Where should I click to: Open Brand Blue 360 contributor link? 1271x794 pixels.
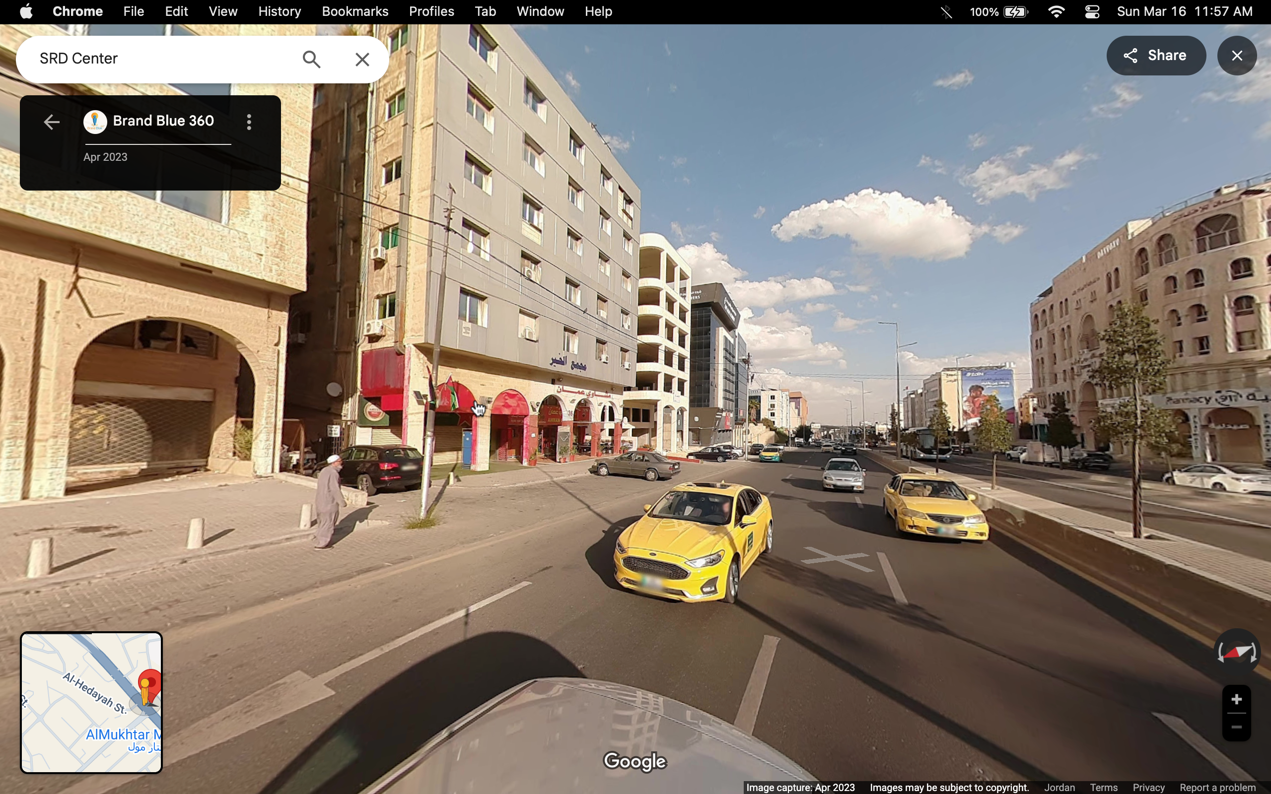click(x=163, y=121)
